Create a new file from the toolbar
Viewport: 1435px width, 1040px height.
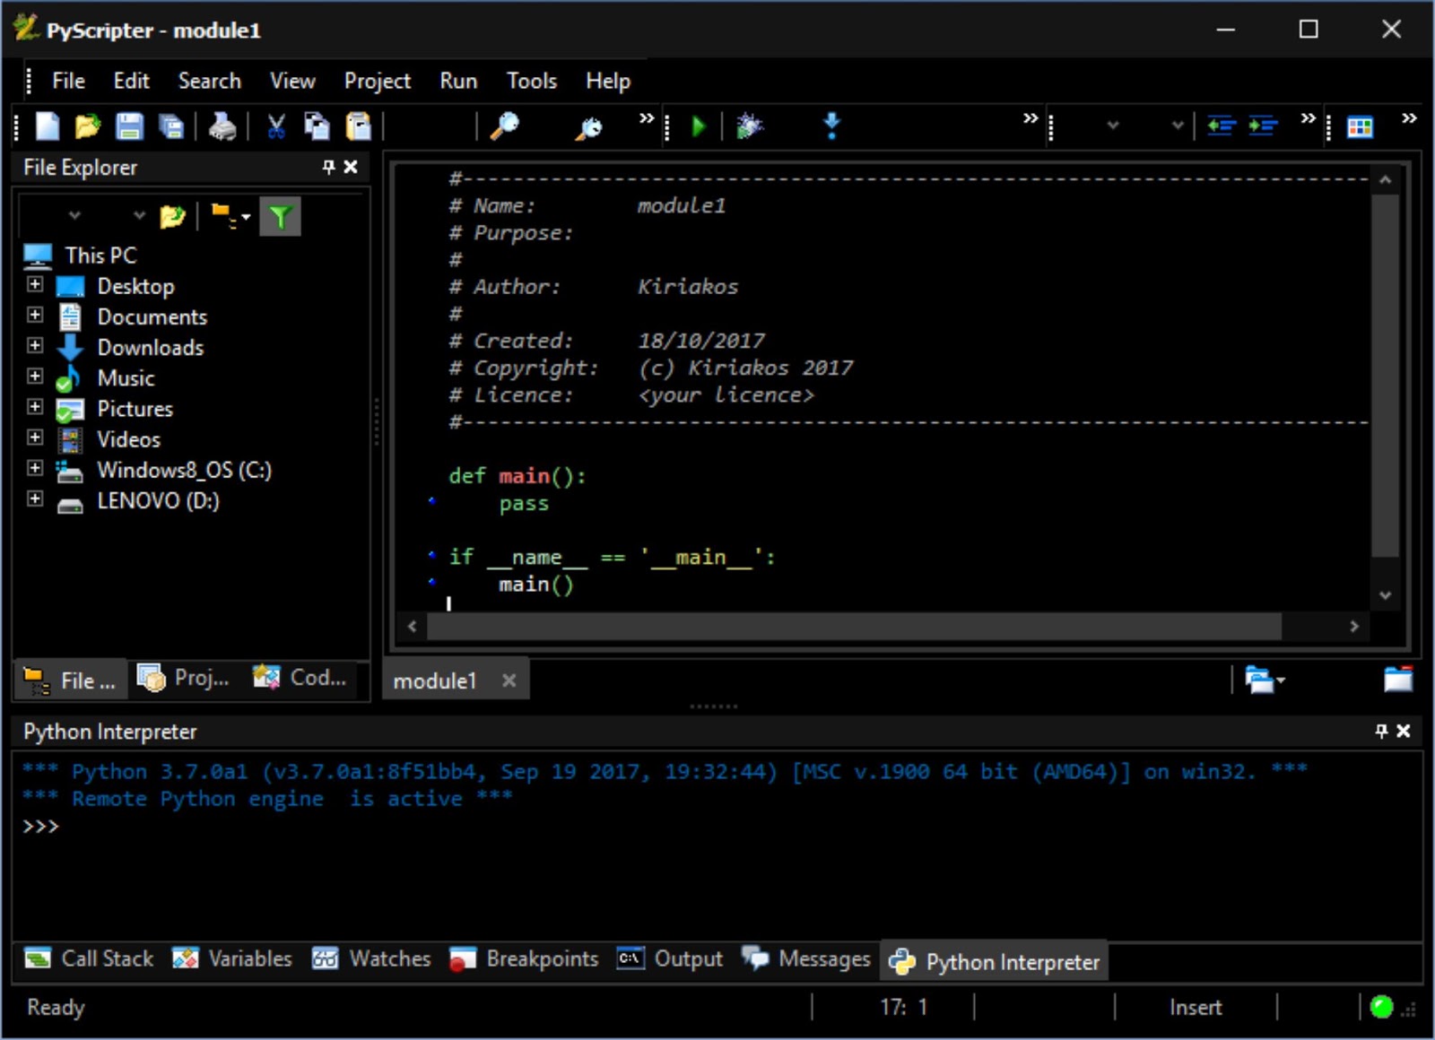coord(46,126)
